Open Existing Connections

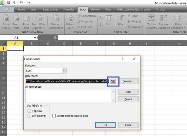[x=56, y=22]
